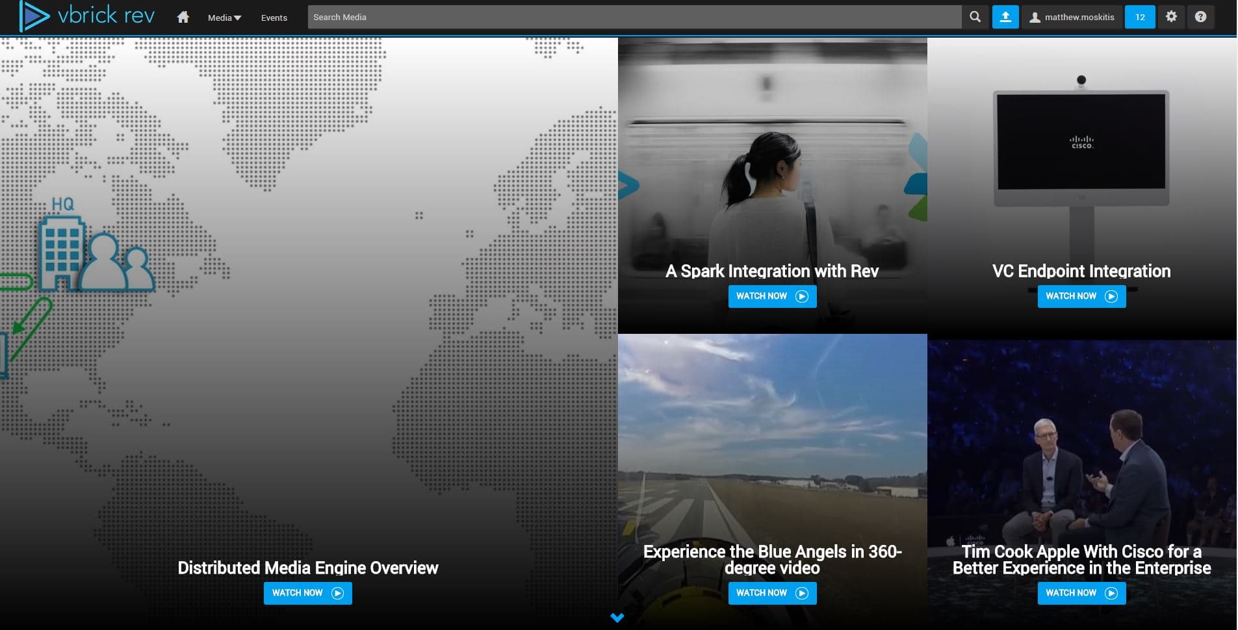
Task: Open the matthew.moskitis account menu
Action: (x=1079, y=18)
